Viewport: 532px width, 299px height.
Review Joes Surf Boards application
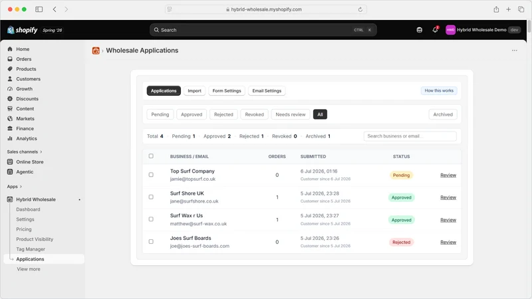(448, 243)
